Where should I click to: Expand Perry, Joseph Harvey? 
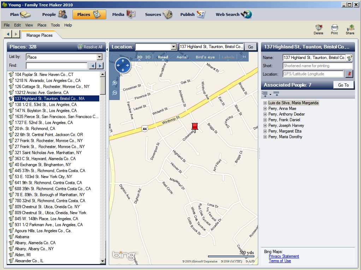[265, 125]
